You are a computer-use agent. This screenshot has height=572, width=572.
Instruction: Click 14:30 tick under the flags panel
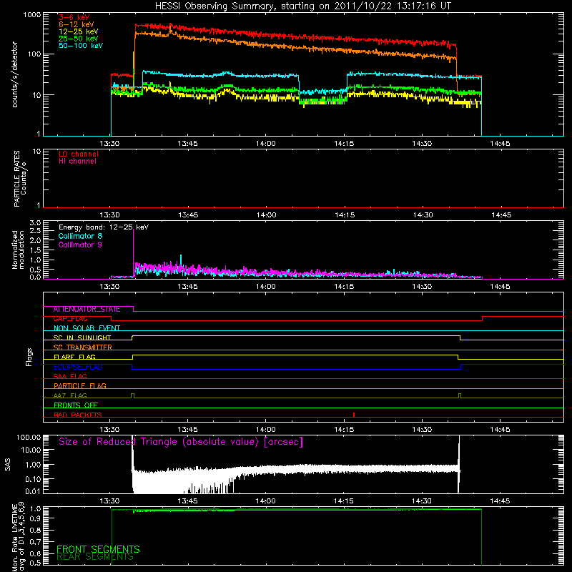click(422, 430)
